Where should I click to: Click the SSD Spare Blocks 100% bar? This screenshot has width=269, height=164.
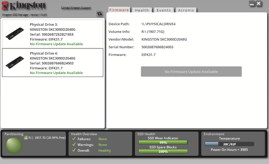163,151
